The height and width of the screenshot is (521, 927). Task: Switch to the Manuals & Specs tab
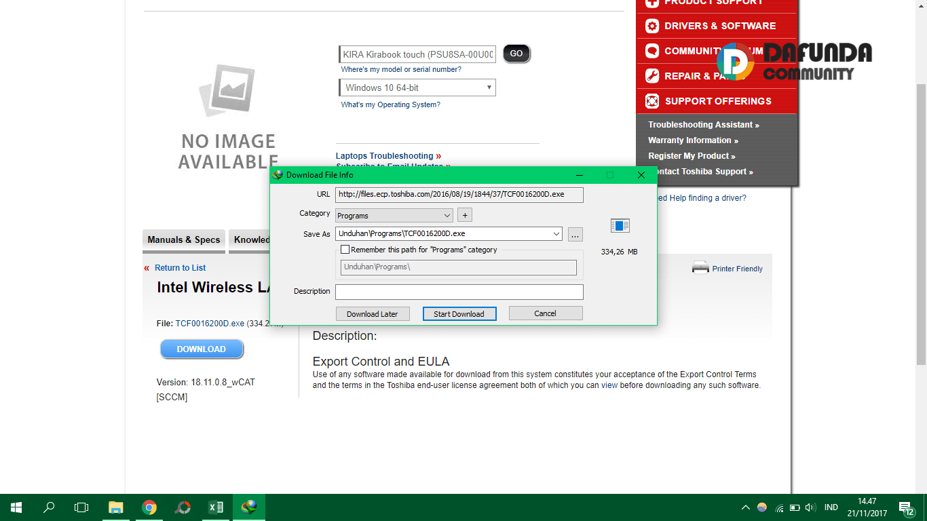[184, 239]
